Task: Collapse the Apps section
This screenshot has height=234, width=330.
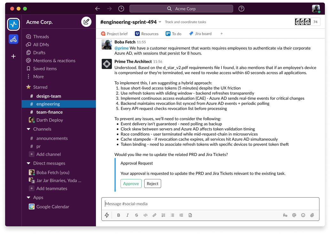Action: (28, 197)
